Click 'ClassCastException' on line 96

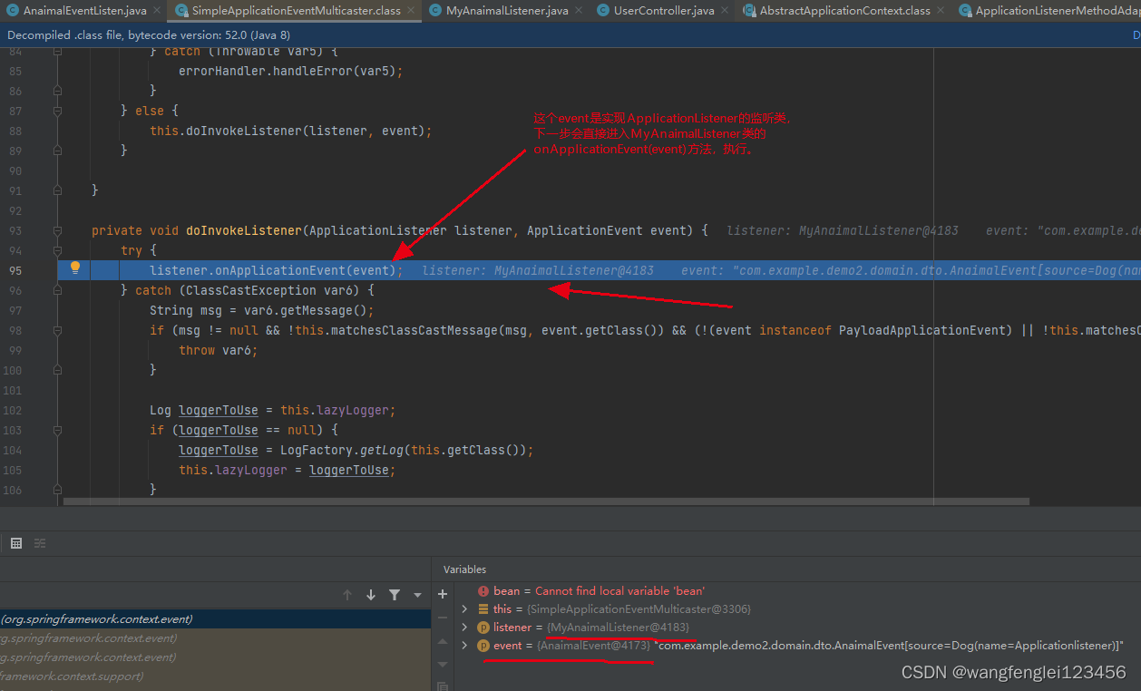coord(245,290)
